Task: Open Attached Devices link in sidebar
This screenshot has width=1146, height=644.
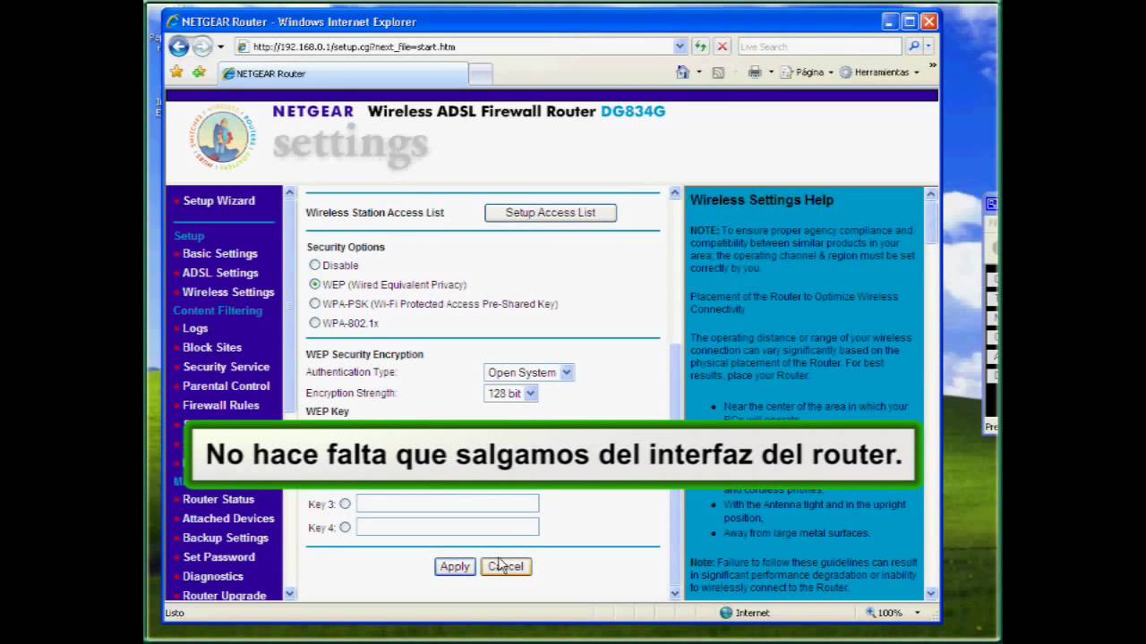Action: click(228, 519)
